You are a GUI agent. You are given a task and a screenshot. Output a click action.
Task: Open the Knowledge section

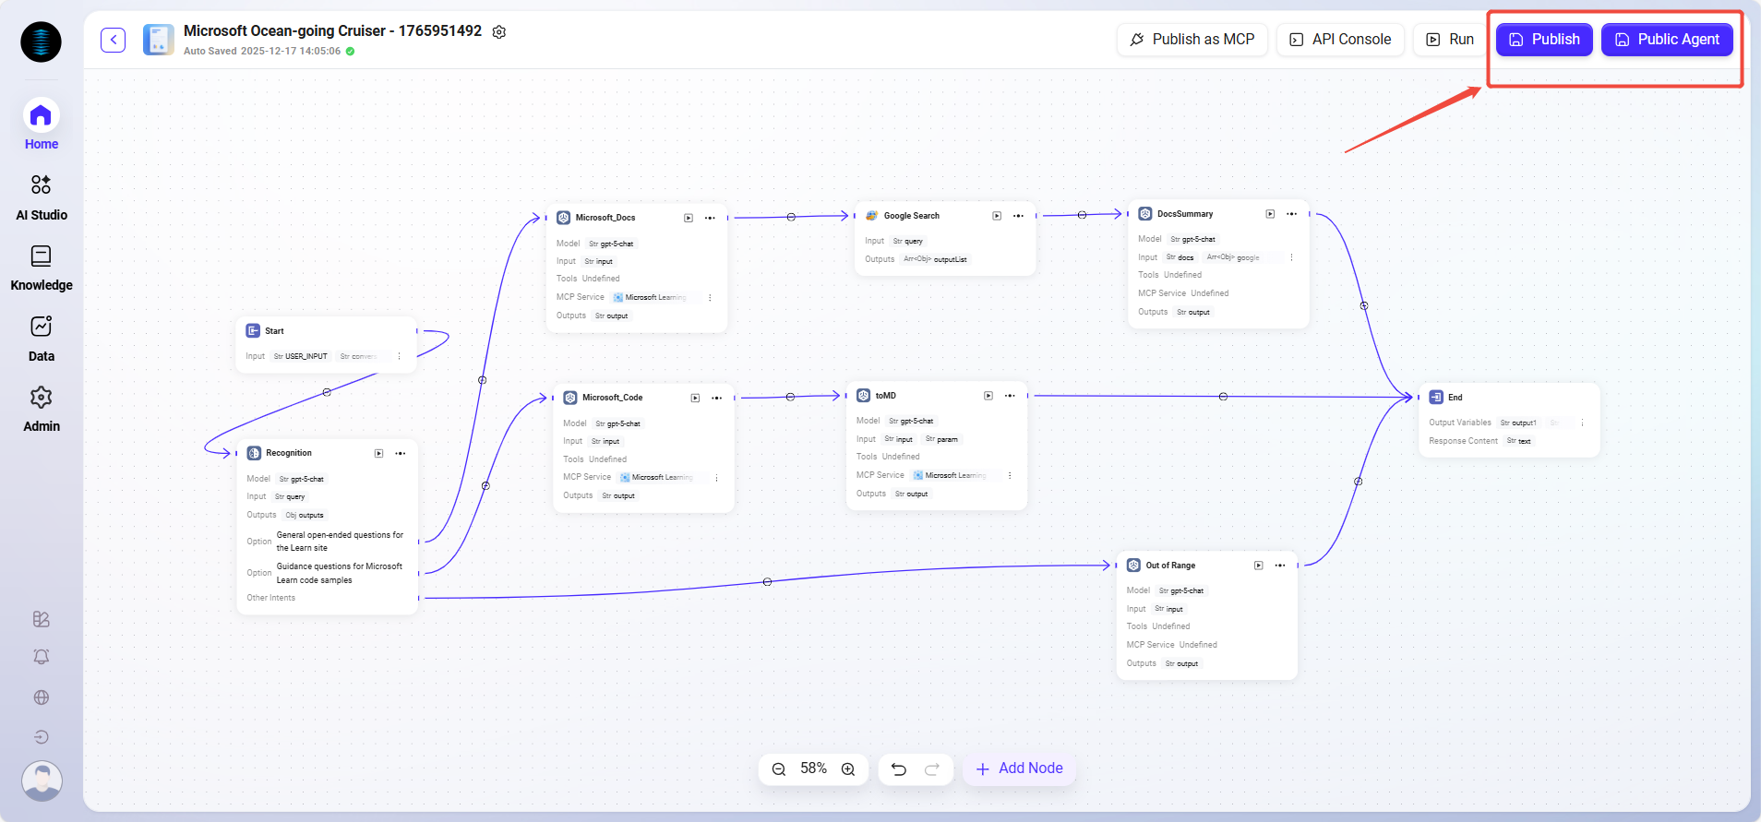click(42, 268)
